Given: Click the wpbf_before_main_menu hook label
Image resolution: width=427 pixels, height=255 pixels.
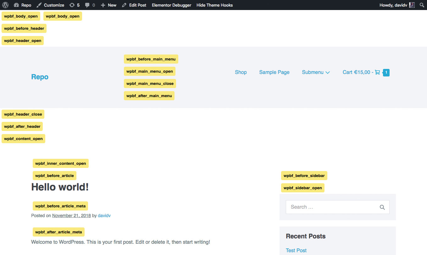Looking at the screenshot, I should [151, 59].
